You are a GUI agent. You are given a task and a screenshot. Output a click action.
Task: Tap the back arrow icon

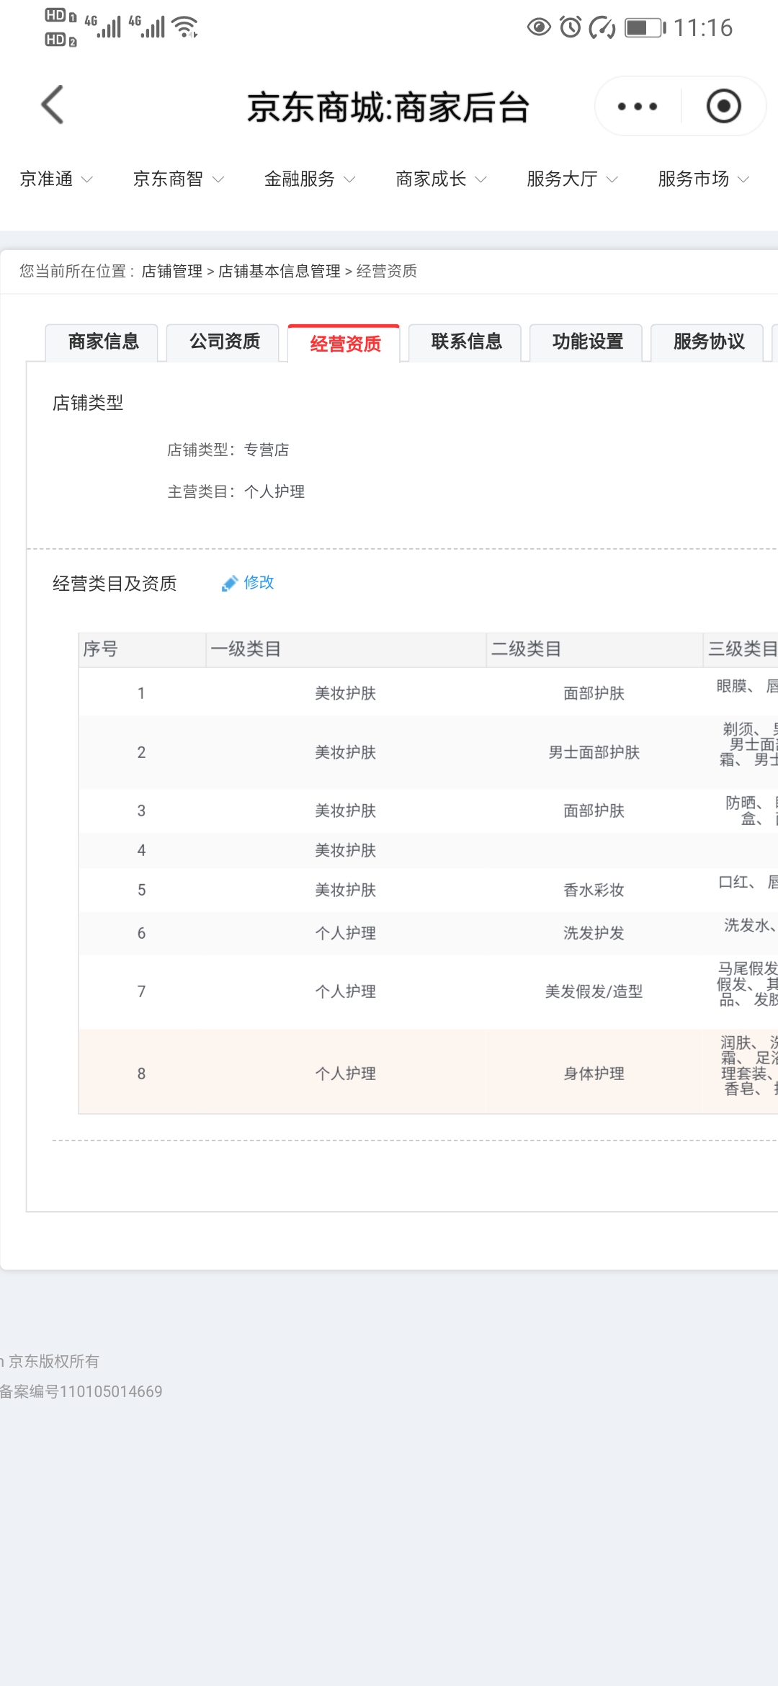[53, 105]
